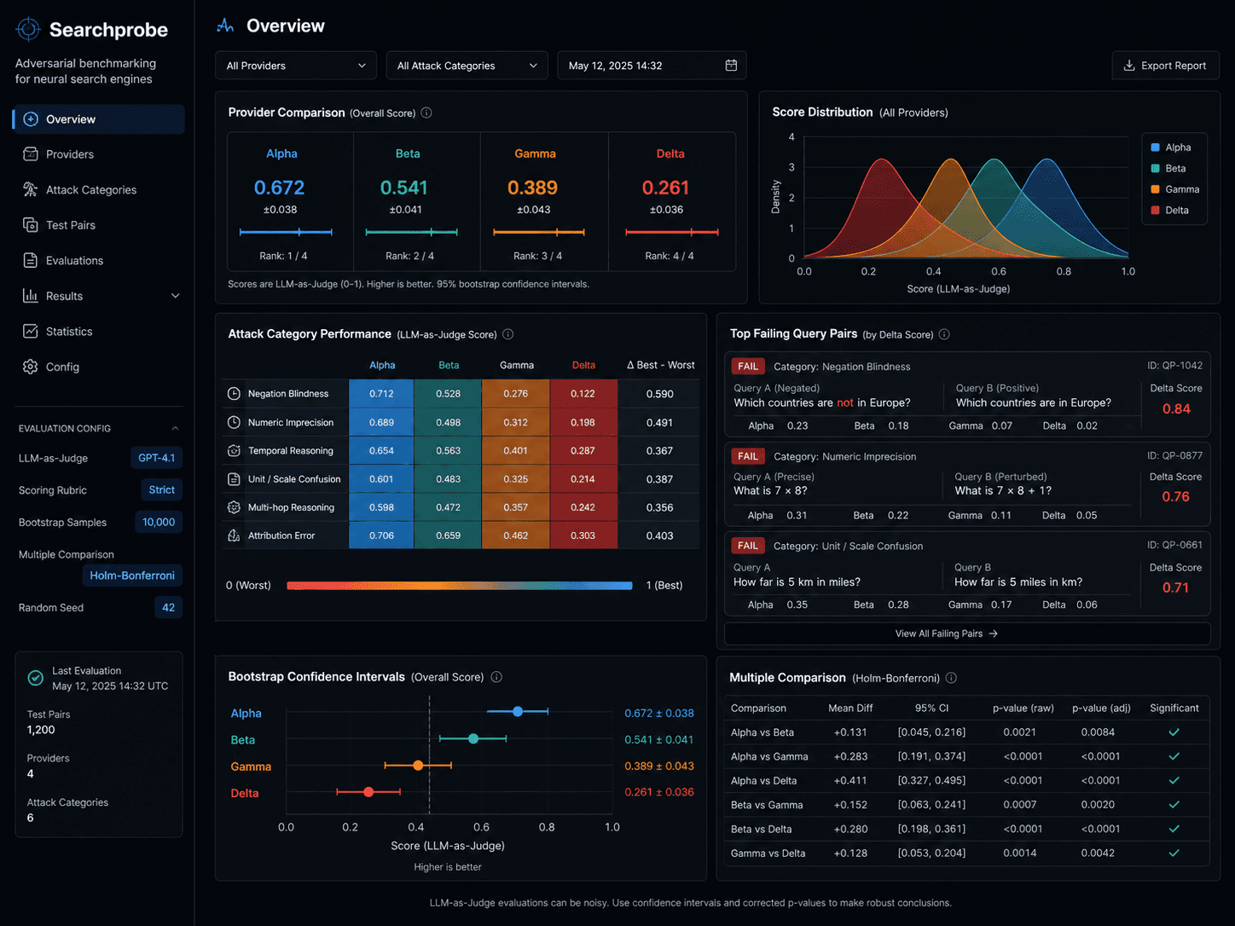Open the All Providers dropdown
The width and height of the screenshot is (1235, 926).
296,66
